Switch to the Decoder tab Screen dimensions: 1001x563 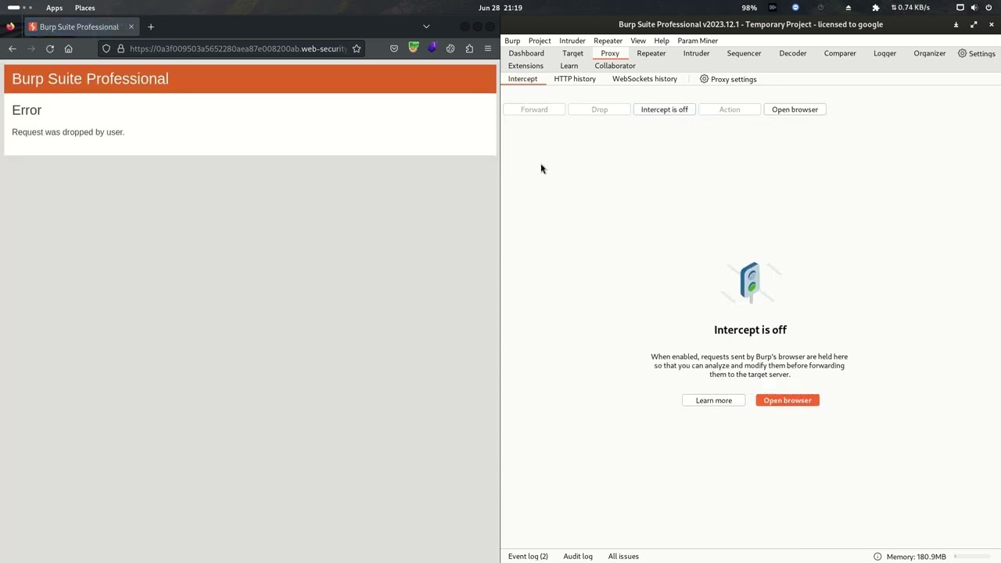click(793, 53)
